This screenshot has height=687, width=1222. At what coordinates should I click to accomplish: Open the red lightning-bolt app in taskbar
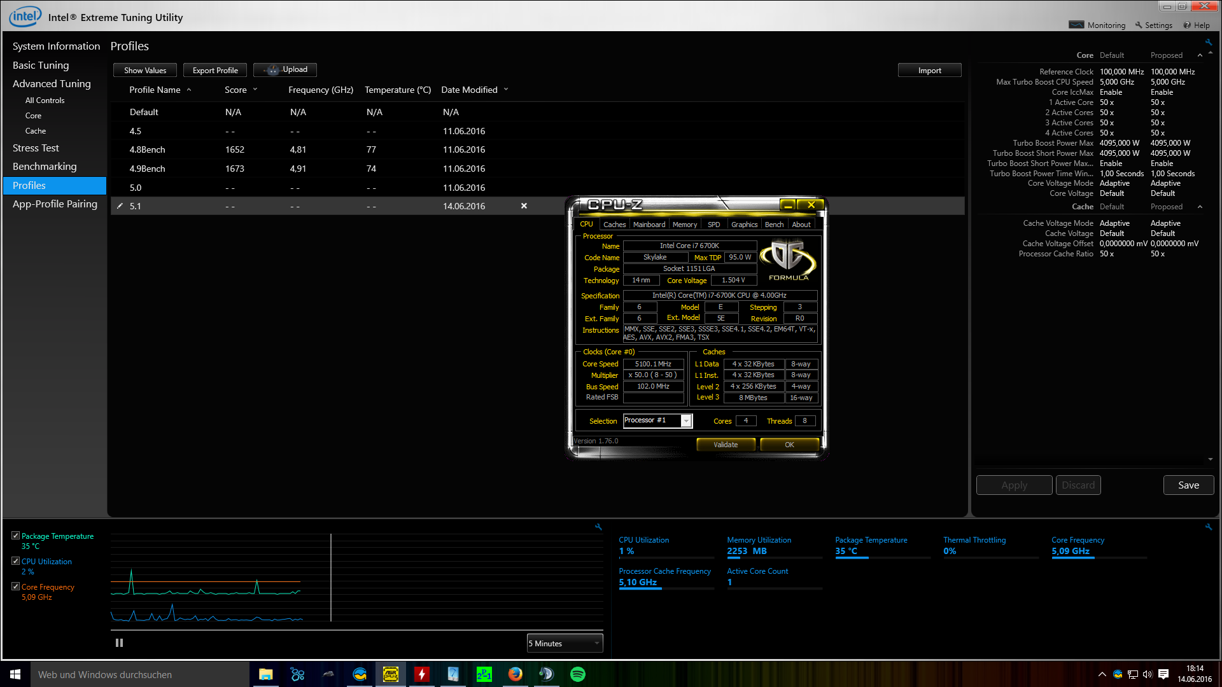click(422, 674)
